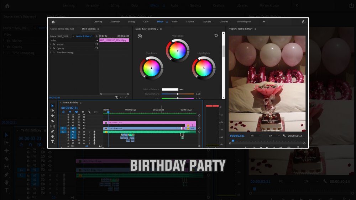Viewport: 356px width, 200px height.
Task: Select the Type tool in the front toolbar
Action: pyautogui.click(x=52, y=141)
